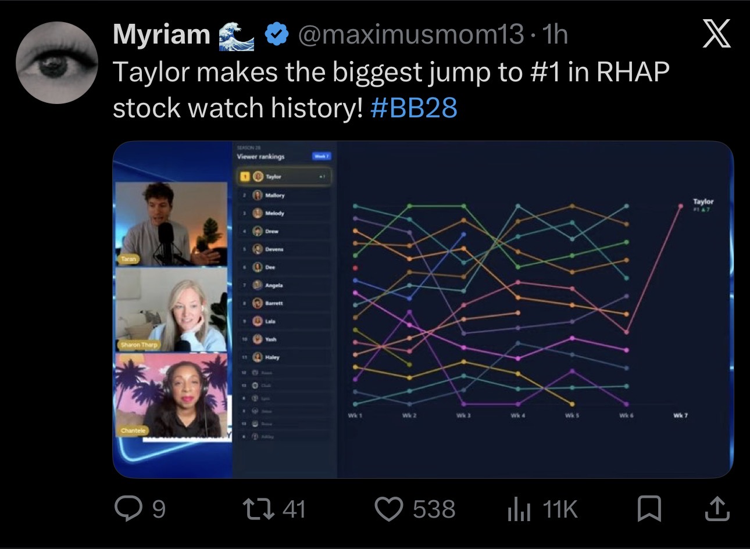Click the Myriam display name

coord(162,34)
